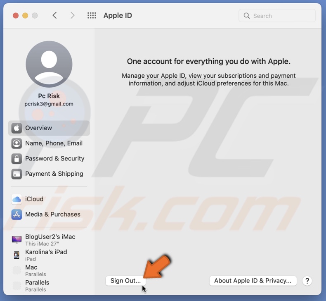The width and height of the screenshot is (326, 301).
Task: Open Payment & Shipping section
Action: [49, 174]
